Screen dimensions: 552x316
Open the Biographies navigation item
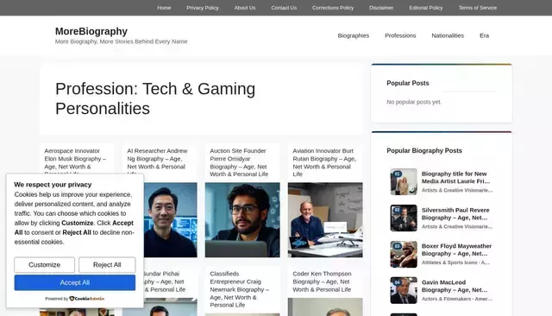[x=353, y=35]
